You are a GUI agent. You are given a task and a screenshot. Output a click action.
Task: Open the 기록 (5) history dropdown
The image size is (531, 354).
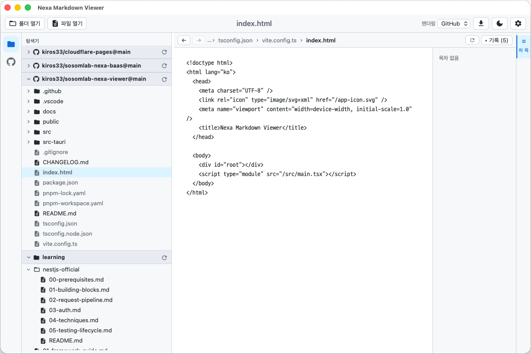(497, 40)
